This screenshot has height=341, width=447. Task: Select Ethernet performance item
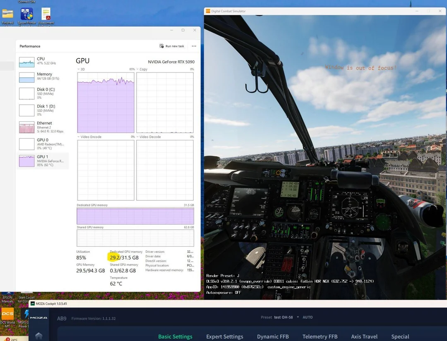click(x=43, y=127)
